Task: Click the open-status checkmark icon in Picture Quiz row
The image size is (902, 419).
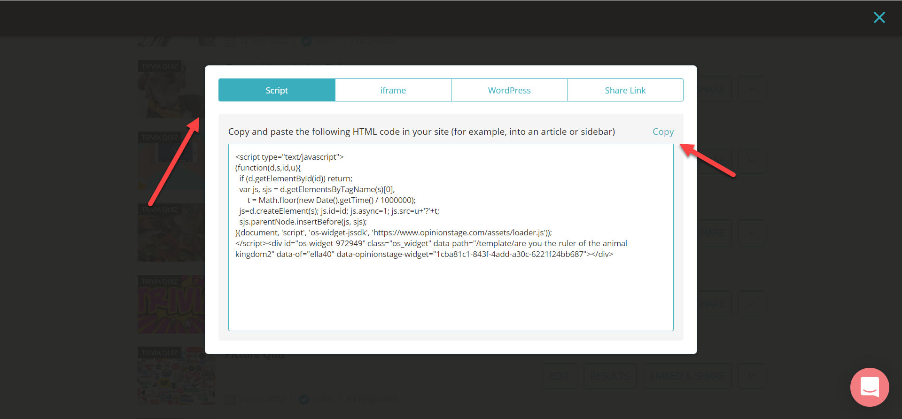Action: pyautogui.click(x=304, y=399)
